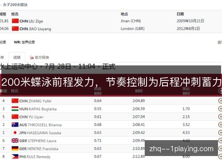Select time behind value 3.52

pyautogui.click(x=186, y=125)
